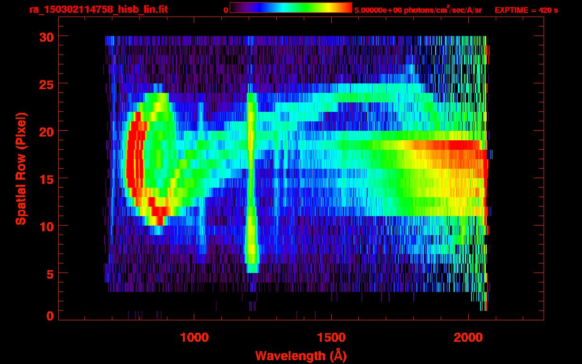Select the file name ra_150302114758_hisb_lin.fit

click(x=98, y=9)
